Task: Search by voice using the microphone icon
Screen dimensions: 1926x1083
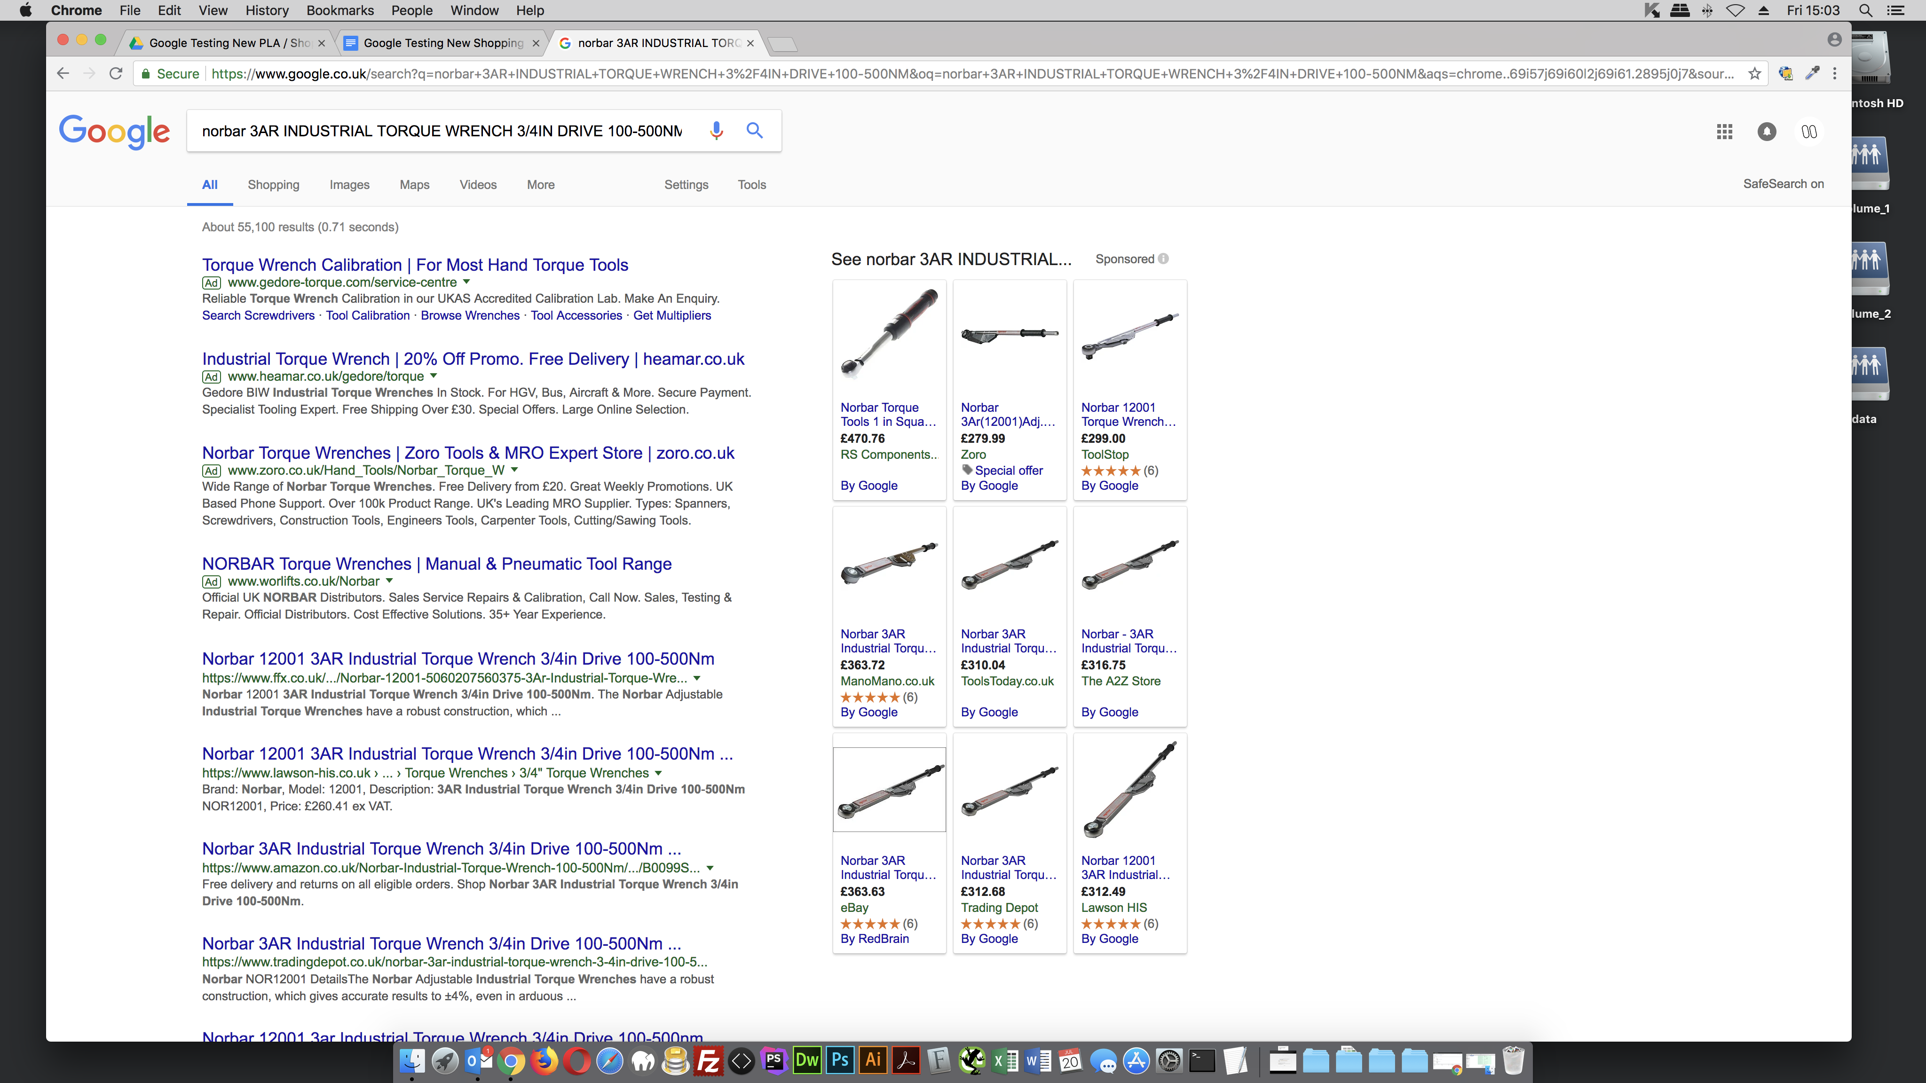Action: click(x=716, y=131)
